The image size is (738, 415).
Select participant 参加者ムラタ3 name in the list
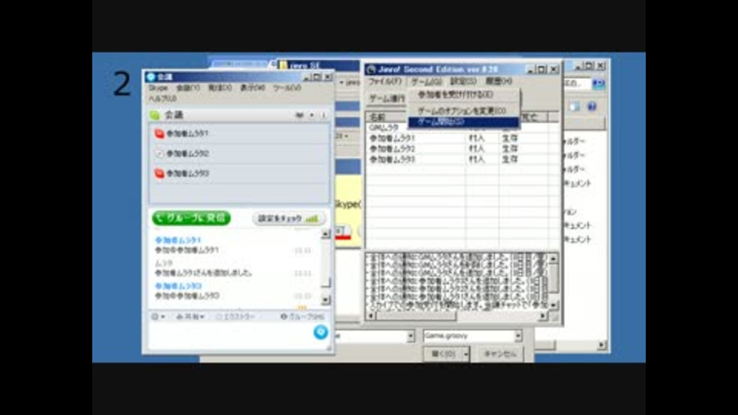[188, 174]
